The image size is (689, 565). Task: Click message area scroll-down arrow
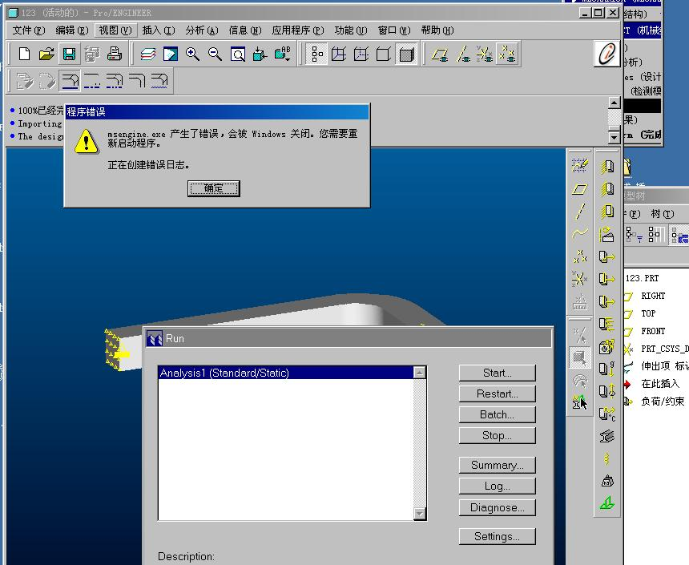(614, 137)
